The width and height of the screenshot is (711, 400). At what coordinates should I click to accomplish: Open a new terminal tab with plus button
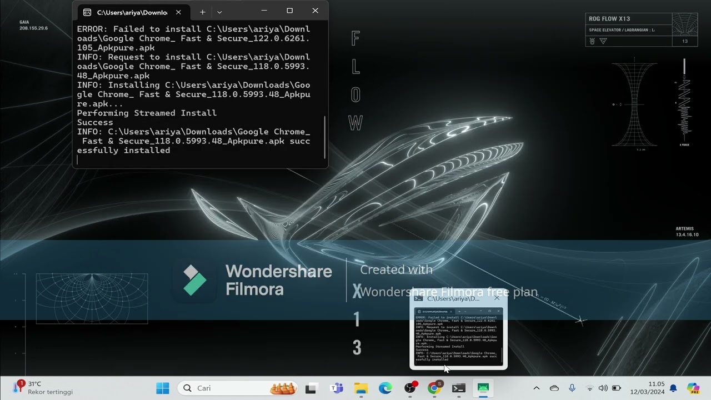point(203,12)
